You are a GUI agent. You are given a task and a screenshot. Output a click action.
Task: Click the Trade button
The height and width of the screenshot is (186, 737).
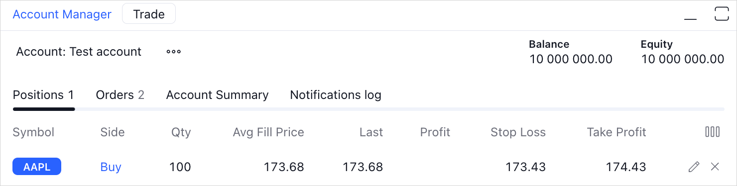coord(149,14)
